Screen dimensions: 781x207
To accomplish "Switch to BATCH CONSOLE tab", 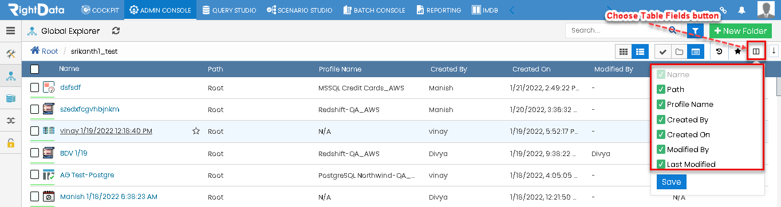I will tap(374, 10).
